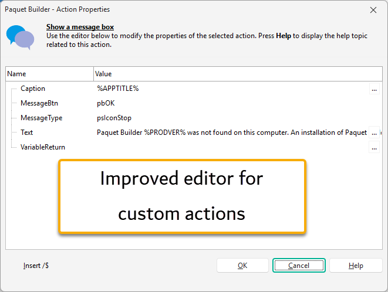The width and height of the screenshot is (388, 292).
Task: Change the pbOK value
Action: coord(106,103)
